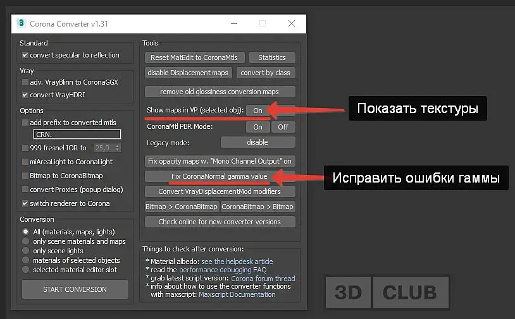Click Fix CoronaNormal gamma value
515x319 pixels.
220,176
